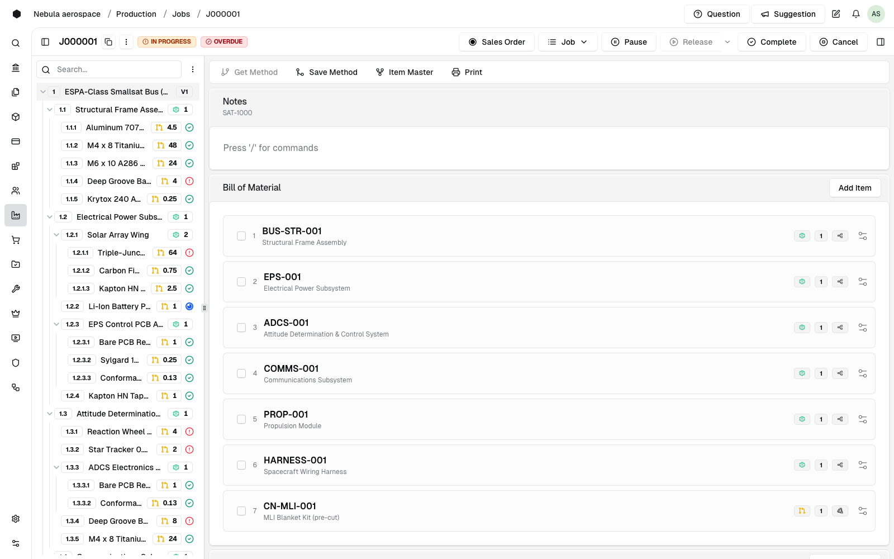Image resolution: width=894 pixels, height=559 pixels.
Task: Click into the Notes editor area
Action: [549, 148]
